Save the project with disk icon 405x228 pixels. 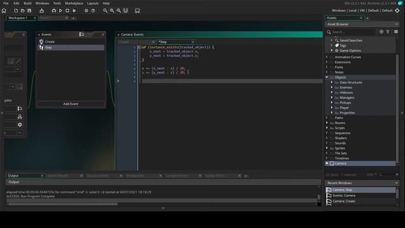[x=30, y=11]
